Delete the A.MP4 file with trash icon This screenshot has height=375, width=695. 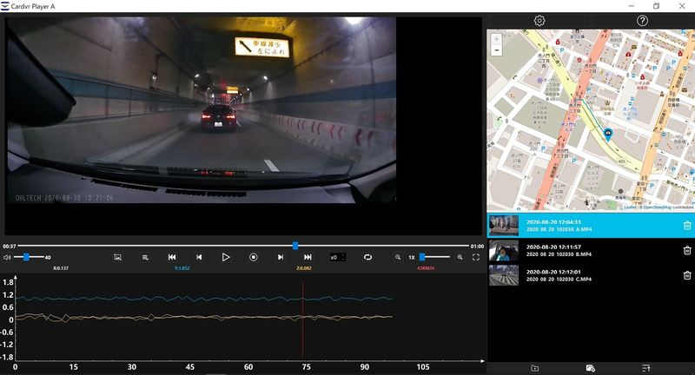[x=687, y=226]
